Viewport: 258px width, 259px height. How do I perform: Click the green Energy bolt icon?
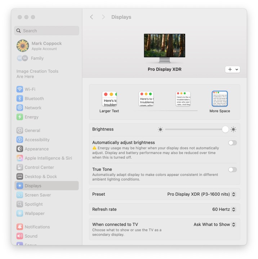pyautogui.click(x=20, y=117)
